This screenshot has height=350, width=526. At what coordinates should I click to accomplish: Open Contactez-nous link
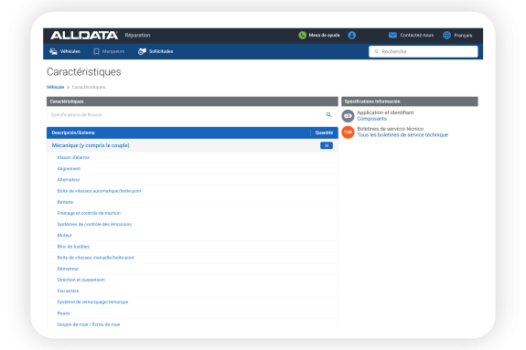(x=416, y=36)
